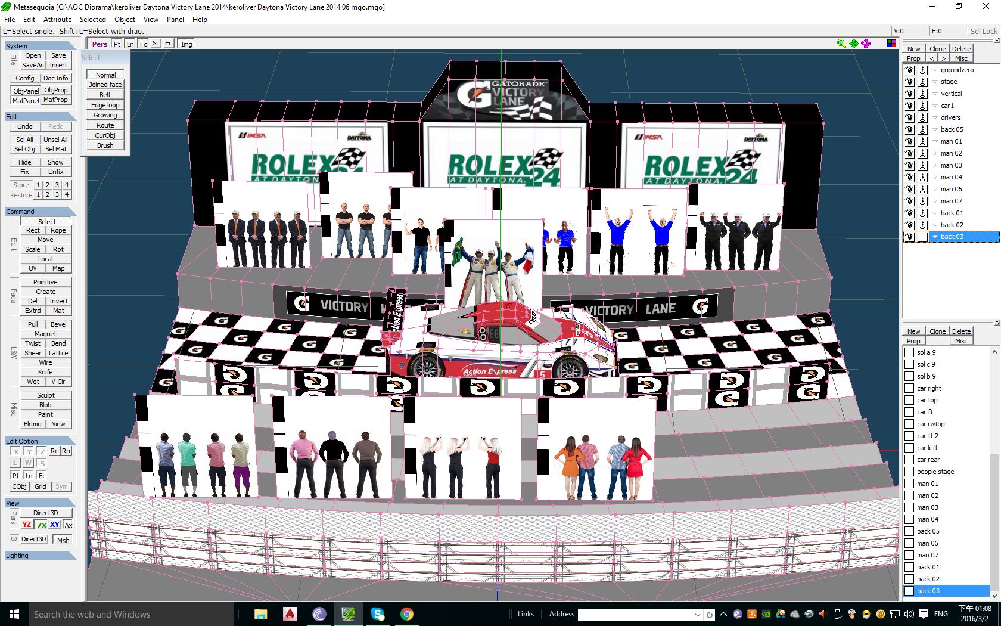Switch to the Img view tab
Viewport: 1001px width, 626px height.
coord(186,44)
